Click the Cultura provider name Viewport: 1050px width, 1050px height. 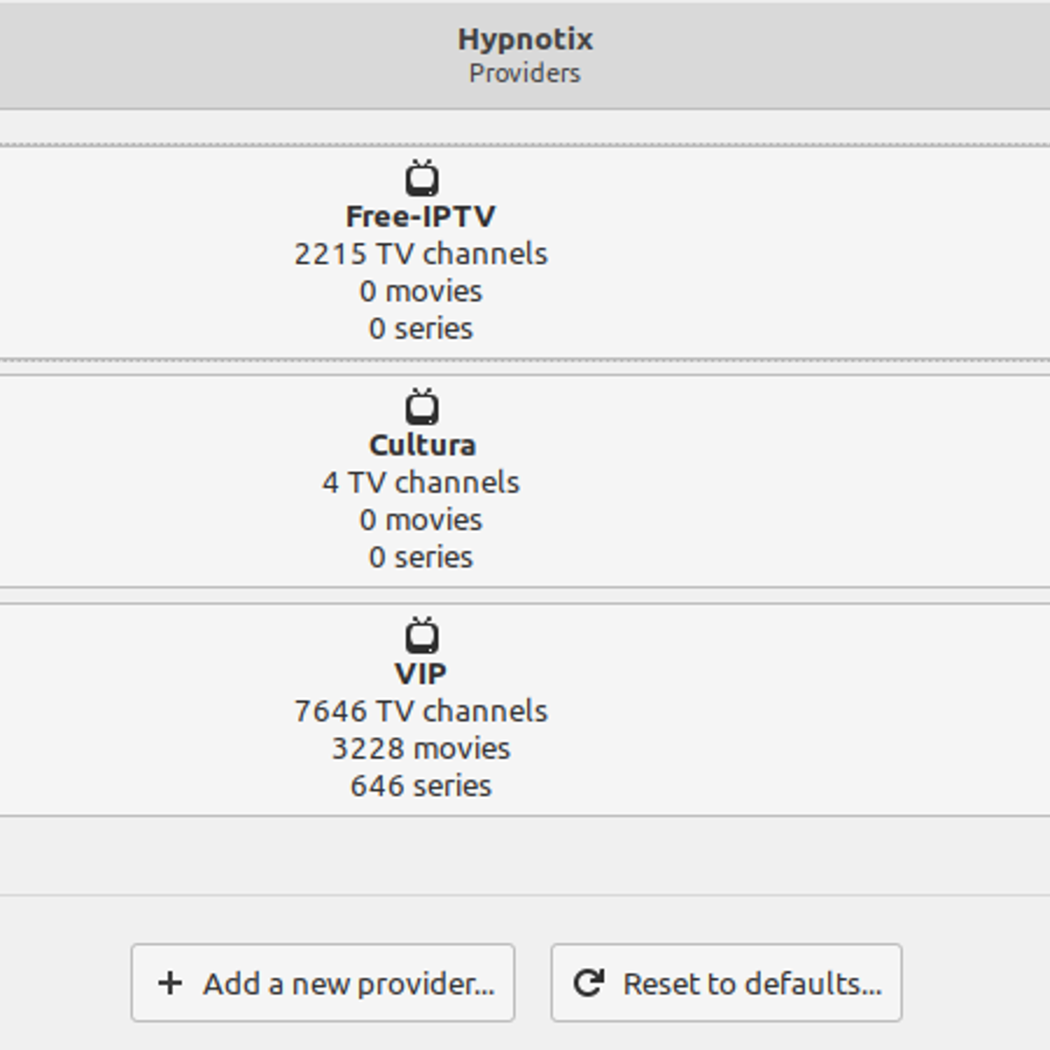coord(423,444)
